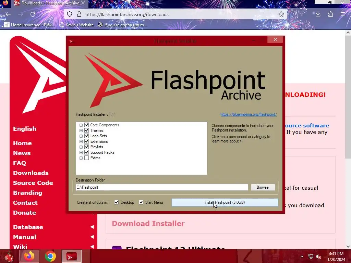This screenshot has width=351, height=263.
Task: Click the Download Installer link
Action: [x=148, y=223]
